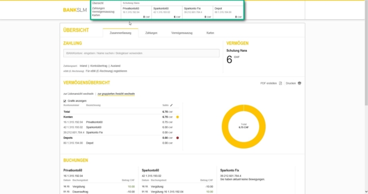The height and width of the screenshot is (194, 368).
Task: Click the Drucken printer icon
Action: click(300, 83)
